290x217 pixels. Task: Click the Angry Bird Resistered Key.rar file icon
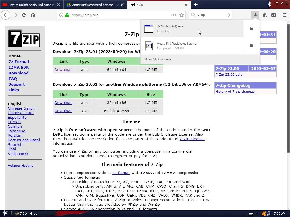click(x=149, y=45)
